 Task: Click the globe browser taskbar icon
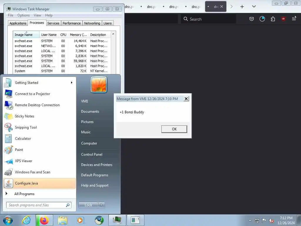tap(99, 220)
